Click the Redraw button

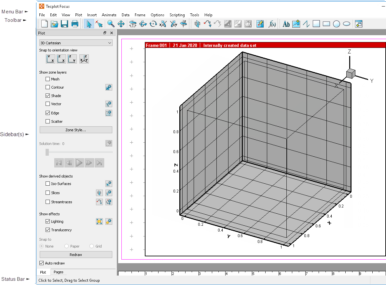click(76, 254)
